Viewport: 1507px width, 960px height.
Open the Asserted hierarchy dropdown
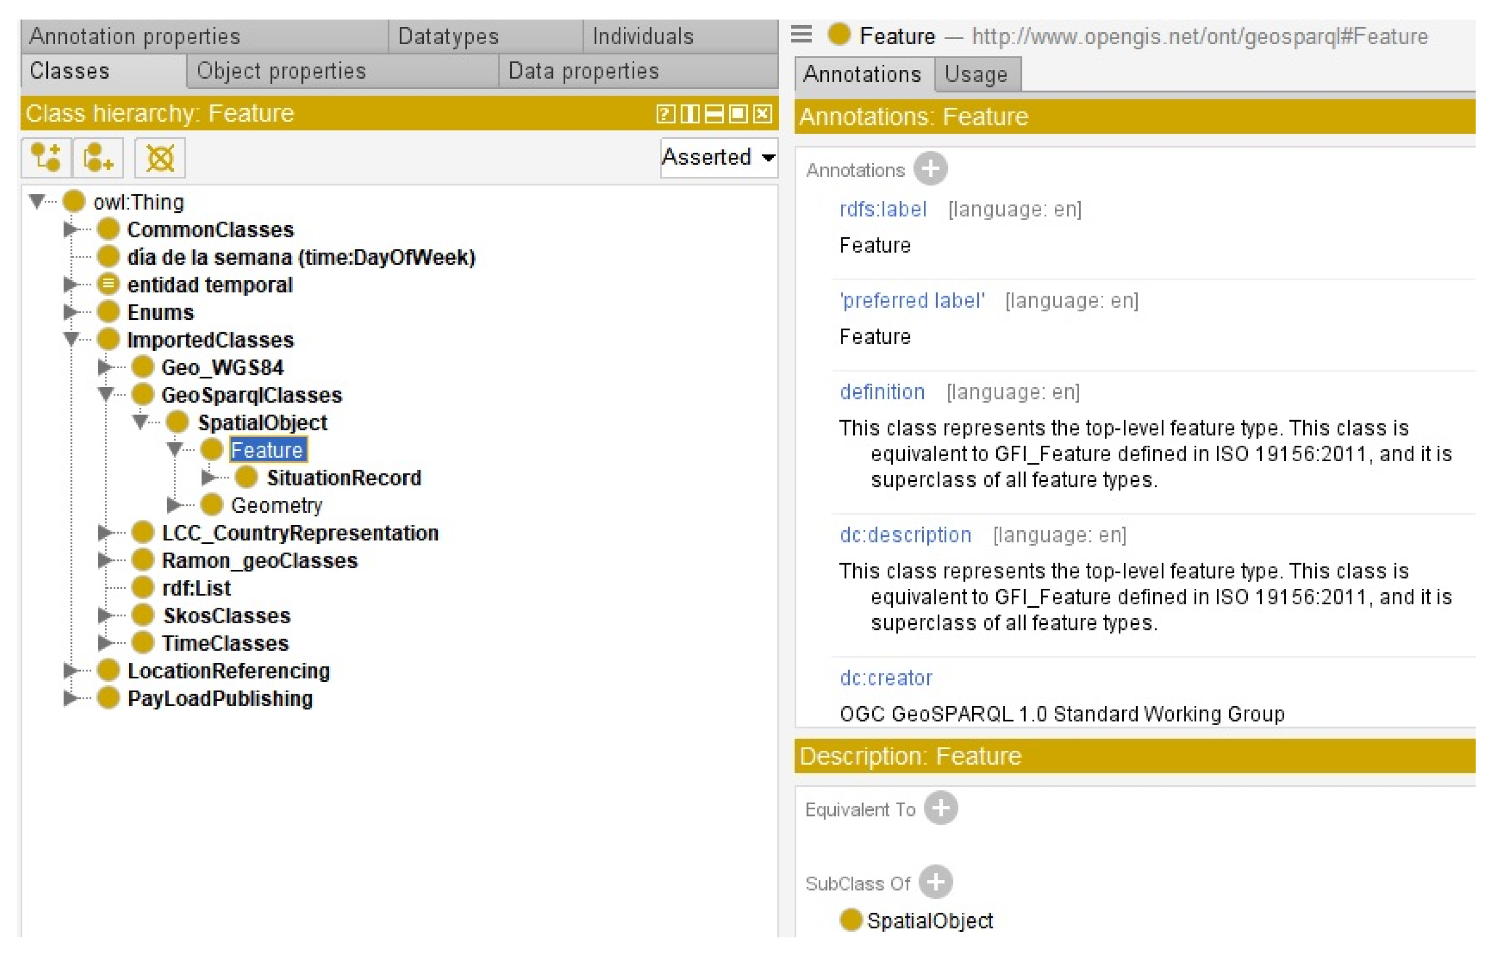pyautogui.click(x=719, y=157)
